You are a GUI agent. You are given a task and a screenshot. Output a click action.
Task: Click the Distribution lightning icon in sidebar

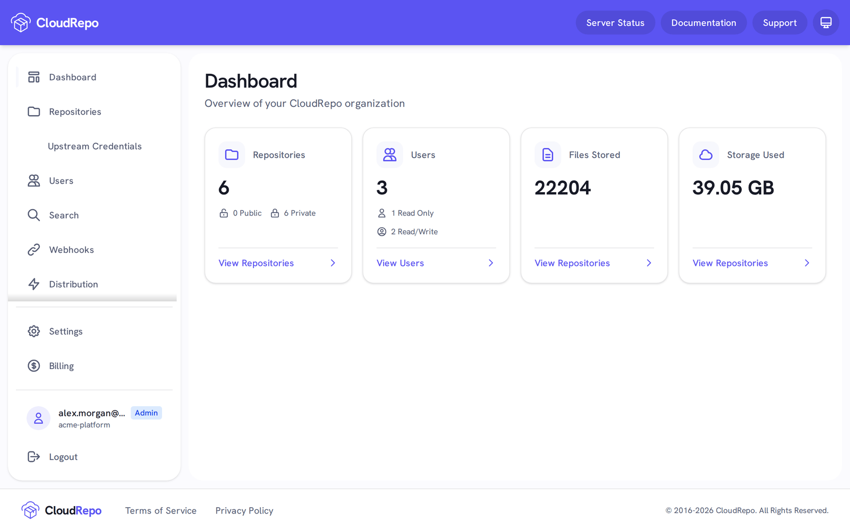click(x=34, y=284)
